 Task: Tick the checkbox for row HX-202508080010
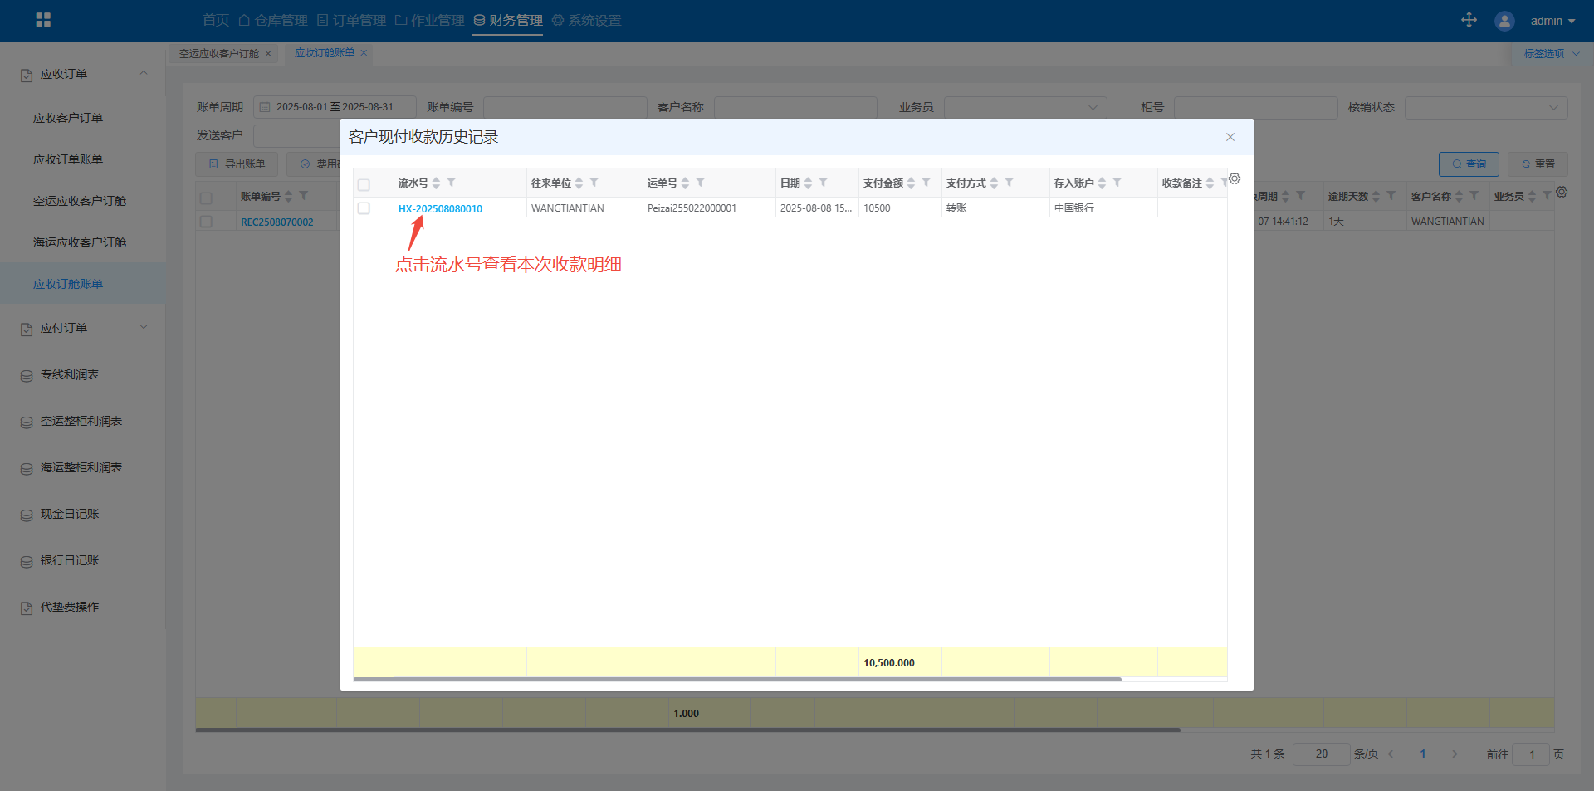click(364, 208)
